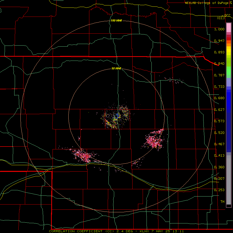
Task: Select the 0.253 scale label
Action: (219, 190)
